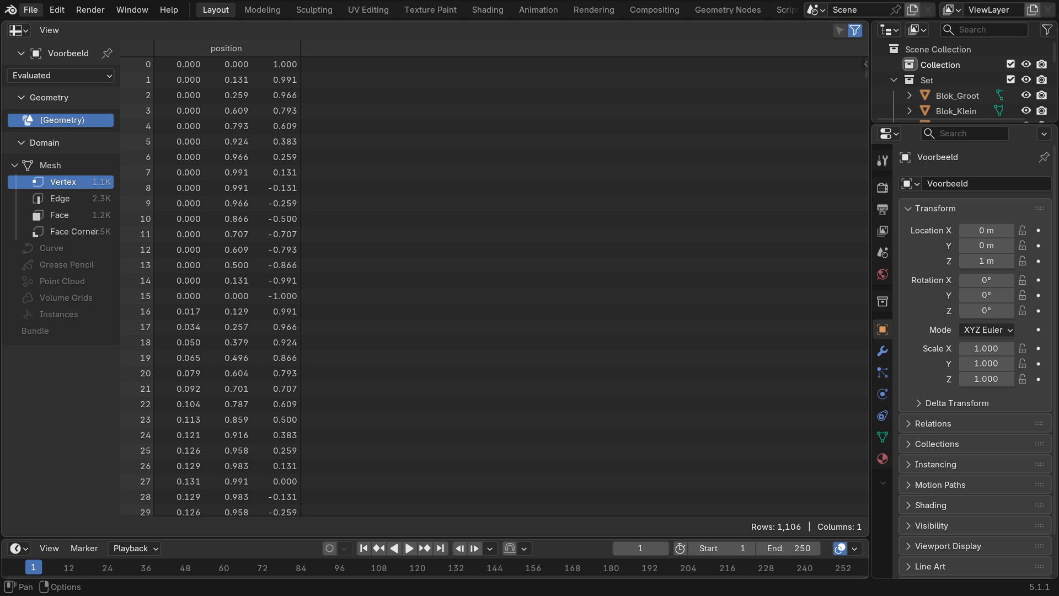Uncheck the Set collection checkbox
The width and height of the screenshot is (1059, 596).
[1010, 80]
